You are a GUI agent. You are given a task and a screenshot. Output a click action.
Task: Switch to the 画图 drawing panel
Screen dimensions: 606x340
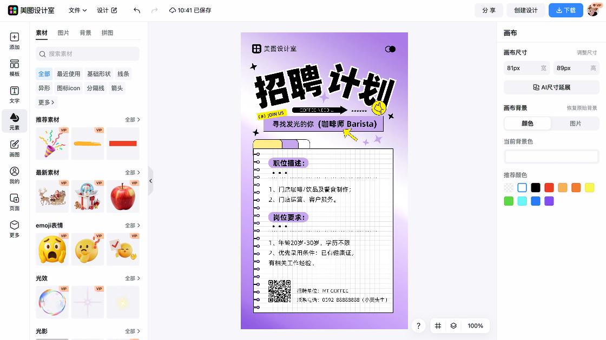(14, 147)
